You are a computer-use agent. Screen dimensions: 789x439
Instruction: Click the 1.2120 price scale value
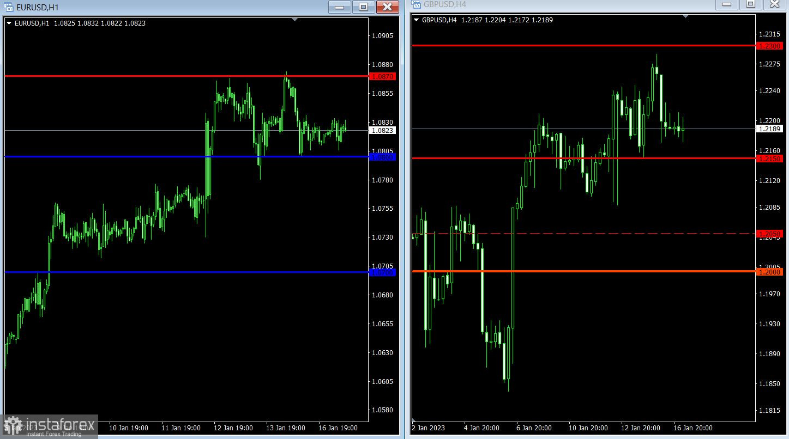tap(769, 181)
